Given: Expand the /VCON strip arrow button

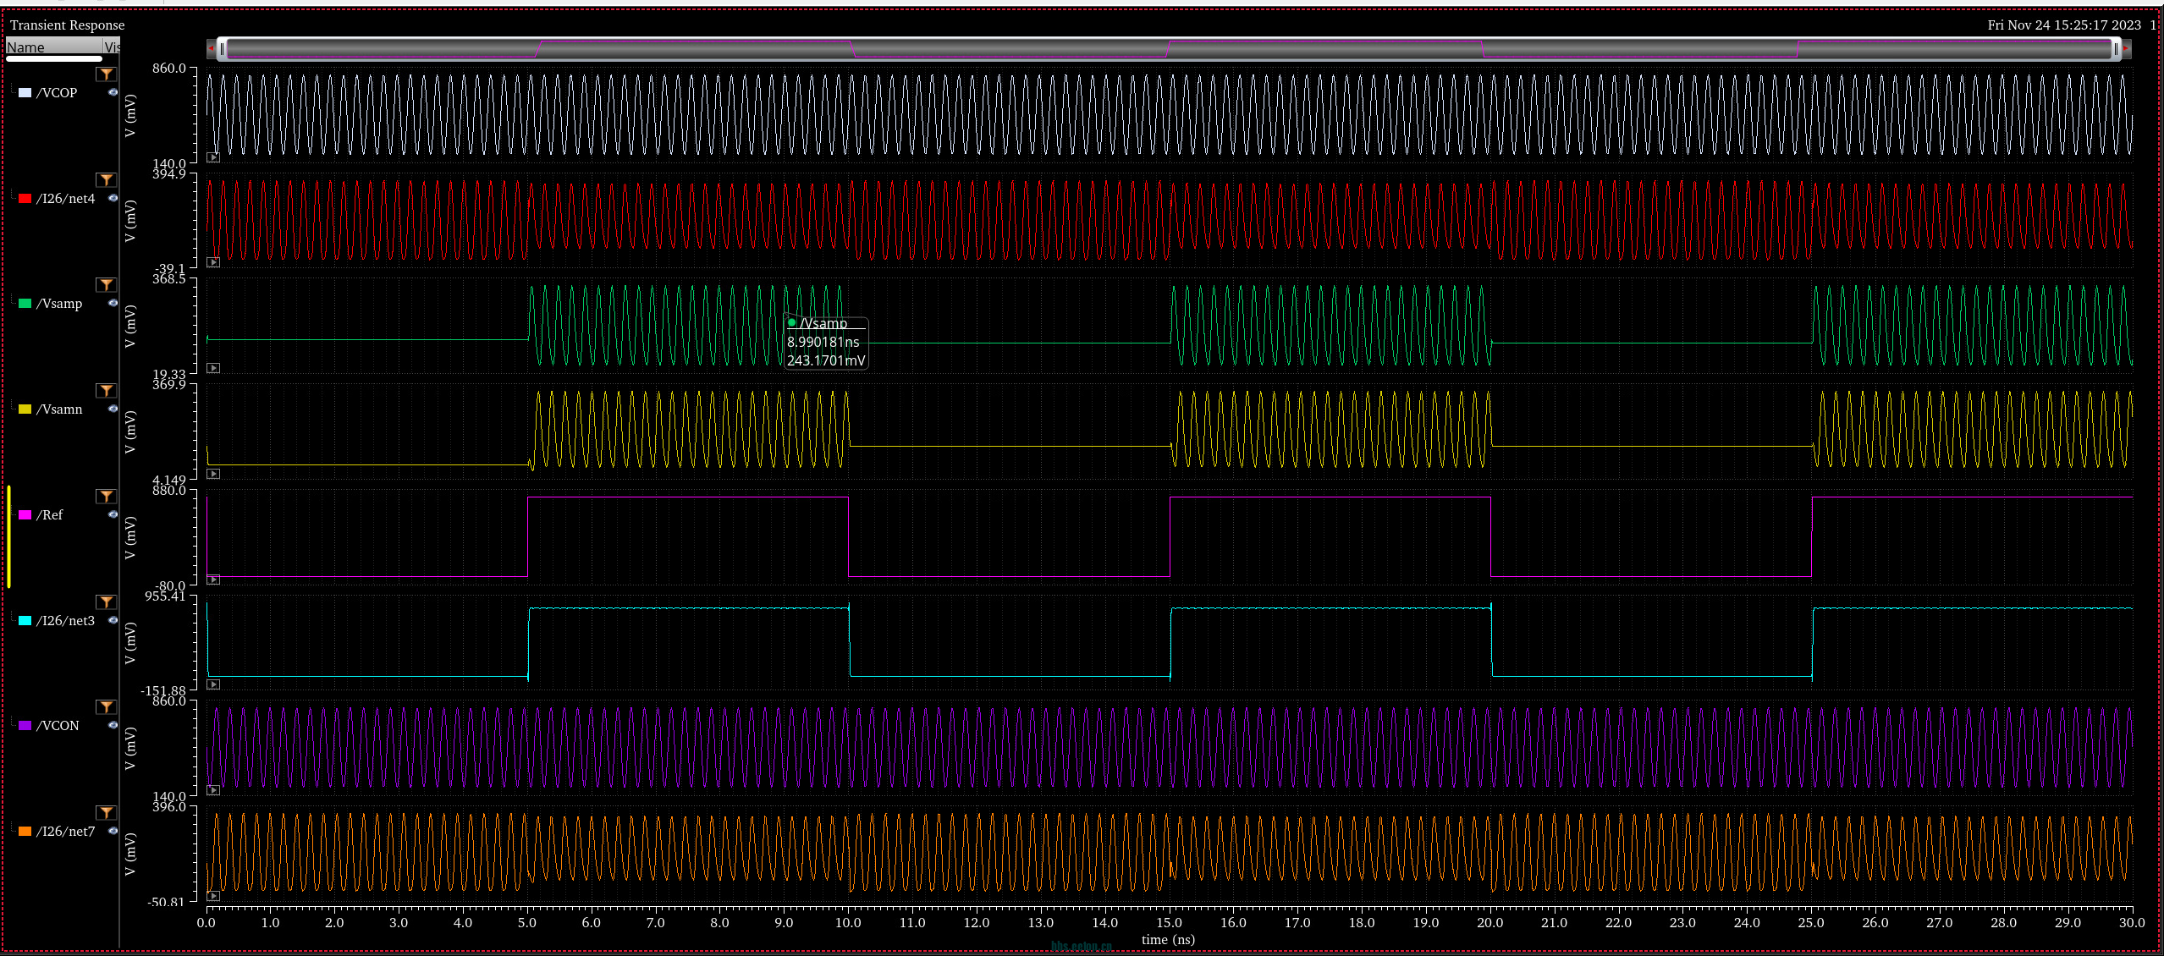Looking at the screenshot, I should (213, 790).
